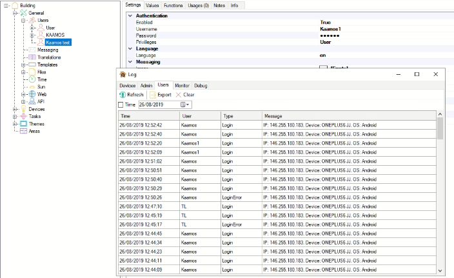454x278 pixels.
Task: Switch to the Monitor tab
Action: pyautogui.click(x=182, y=85)
